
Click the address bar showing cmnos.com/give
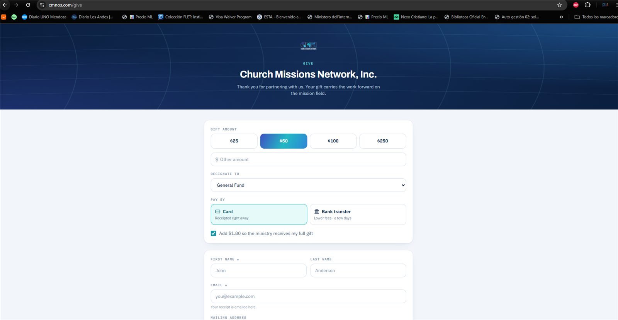[301, 5]
